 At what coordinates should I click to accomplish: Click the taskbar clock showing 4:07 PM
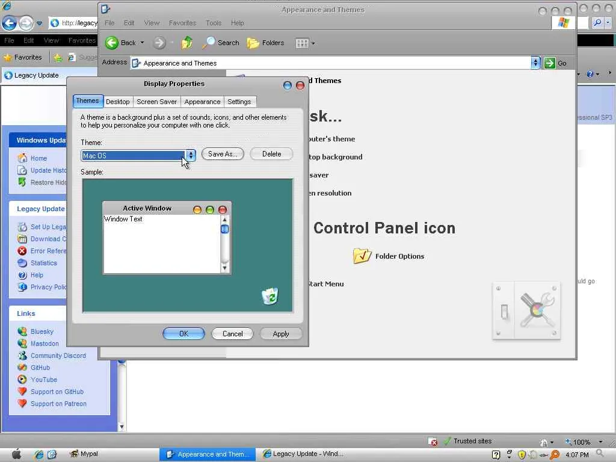577,455
